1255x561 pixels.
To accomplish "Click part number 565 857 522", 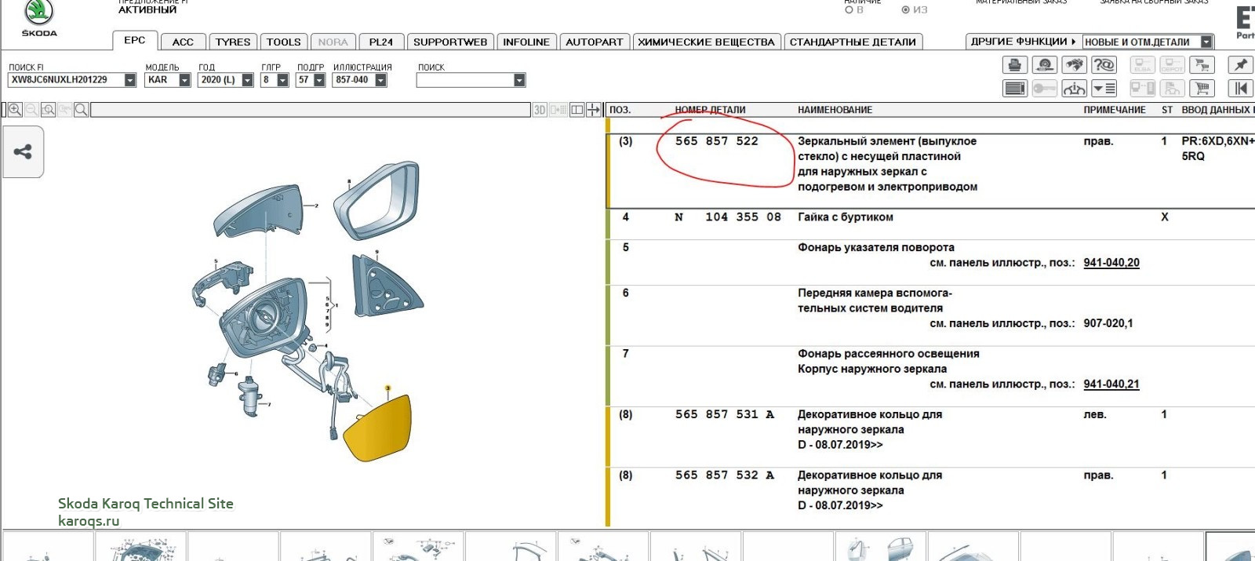I will pyautogui.click(x=716, y=141).
